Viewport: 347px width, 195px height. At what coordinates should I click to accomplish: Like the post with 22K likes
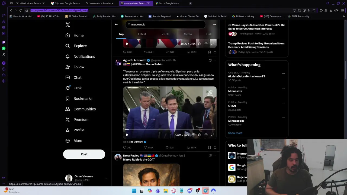(170, 148)
